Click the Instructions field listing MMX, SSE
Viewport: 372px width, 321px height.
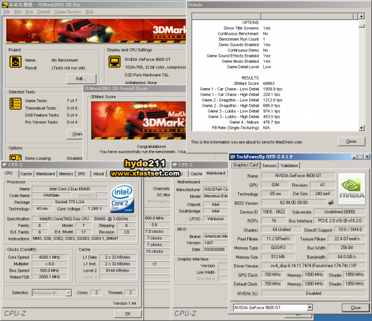point(84,239)
